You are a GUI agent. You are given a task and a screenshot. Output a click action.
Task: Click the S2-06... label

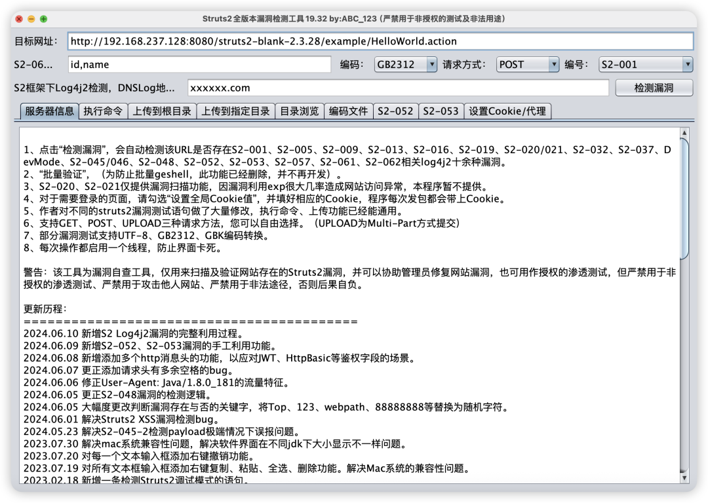point(33,64)
